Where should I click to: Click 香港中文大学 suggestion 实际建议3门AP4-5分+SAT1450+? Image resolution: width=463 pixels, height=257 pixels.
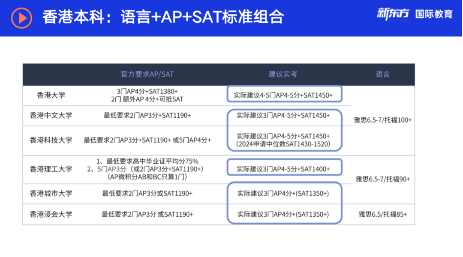[x=283, y=115]
